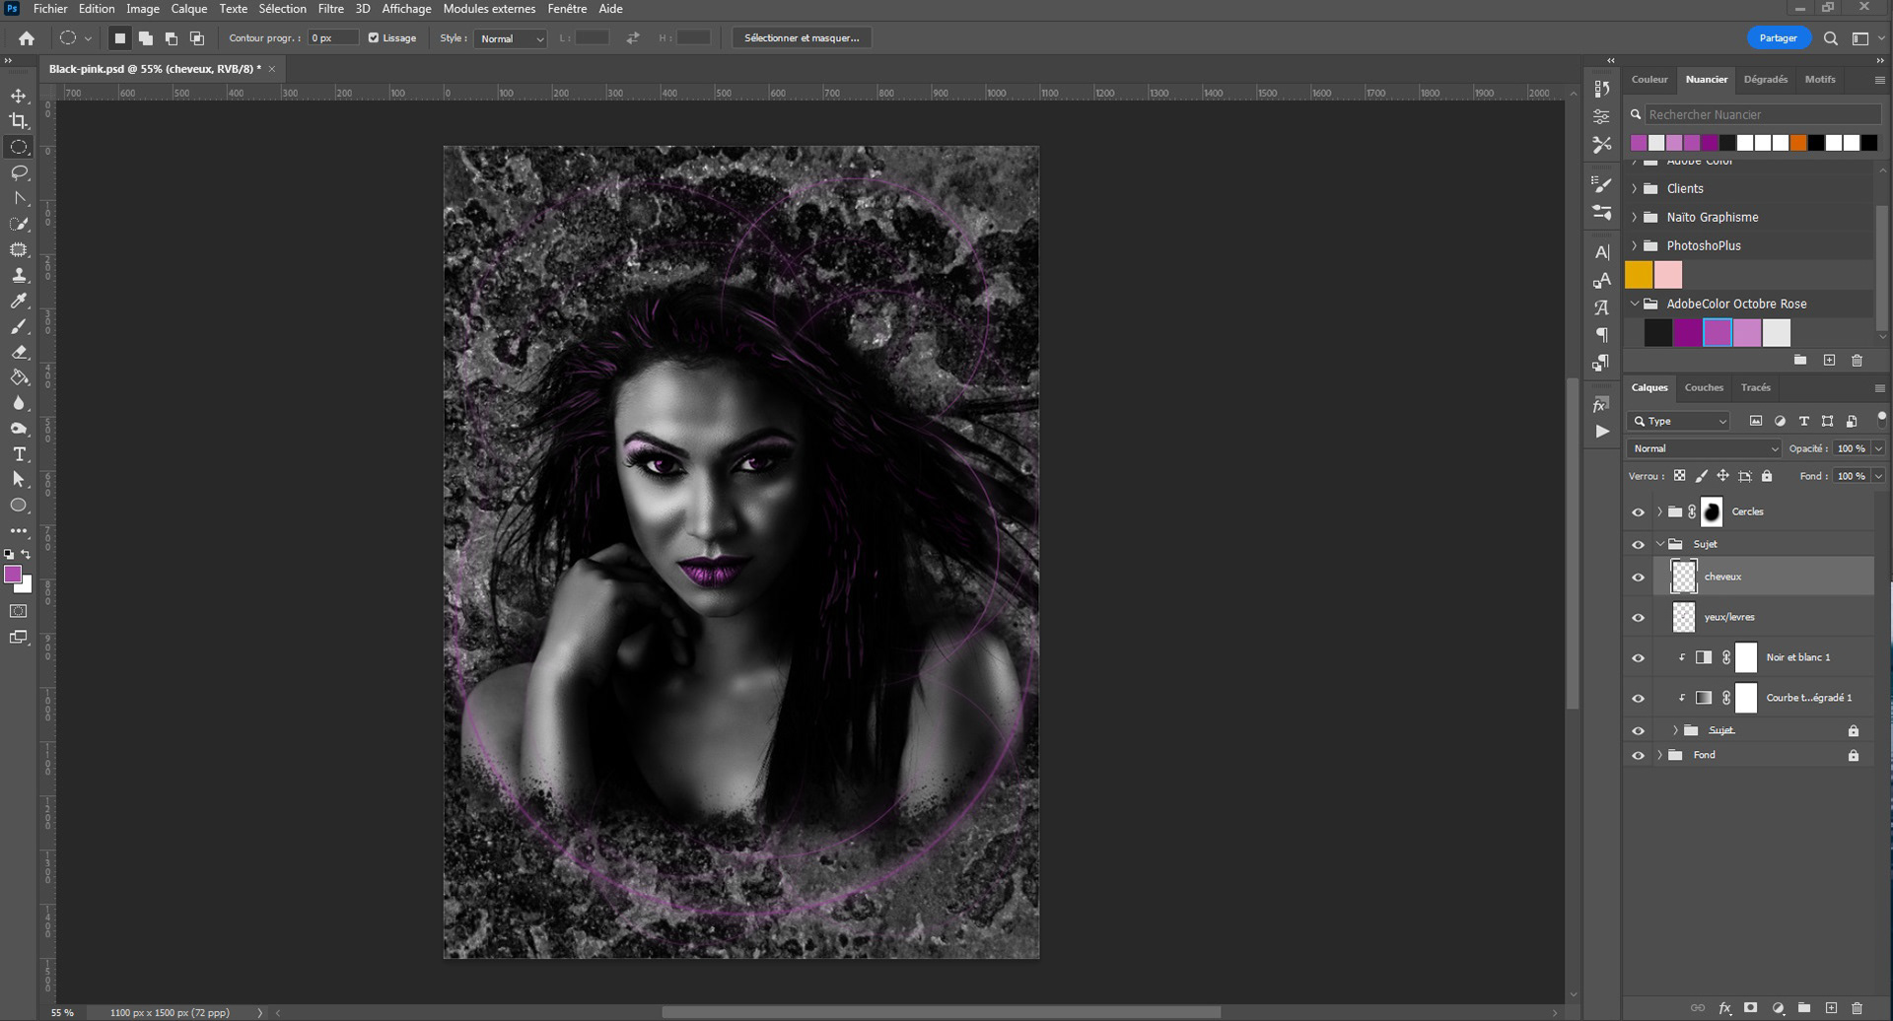
Task: Open the Filtre menu
Action: (x=330, y=9)
